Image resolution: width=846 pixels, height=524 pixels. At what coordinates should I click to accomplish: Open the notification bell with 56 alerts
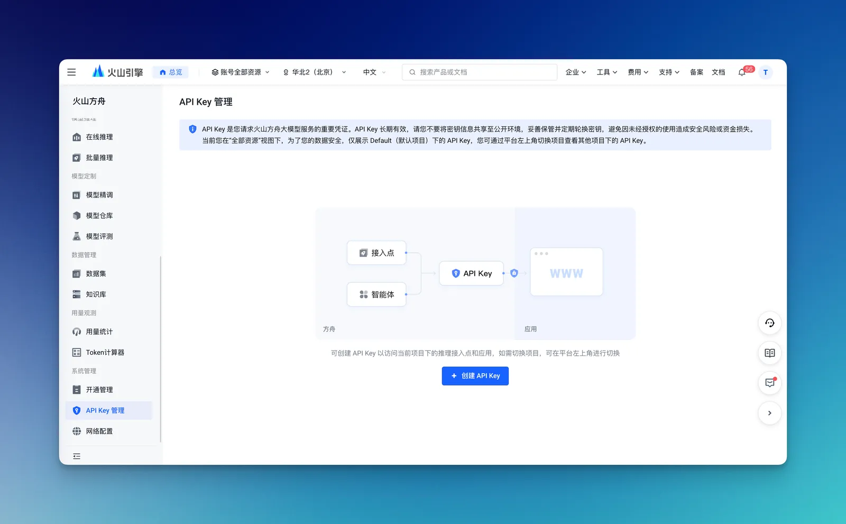click(742, 72)
